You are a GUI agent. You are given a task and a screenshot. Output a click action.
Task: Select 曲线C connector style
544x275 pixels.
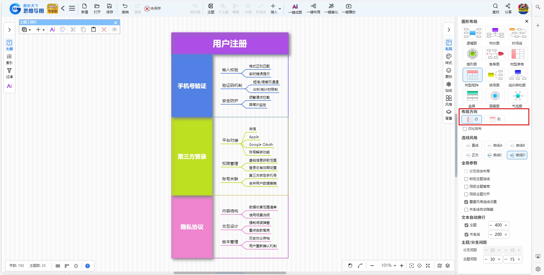pos(494,155)
